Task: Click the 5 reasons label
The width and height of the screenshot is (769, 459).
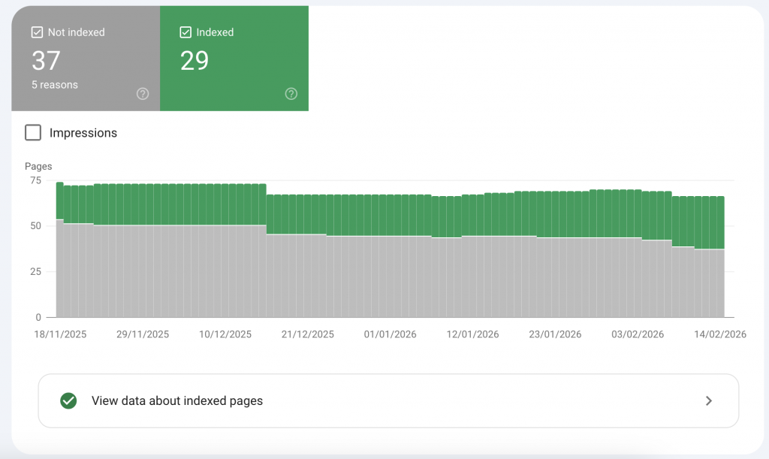Action: coord(54,85)
